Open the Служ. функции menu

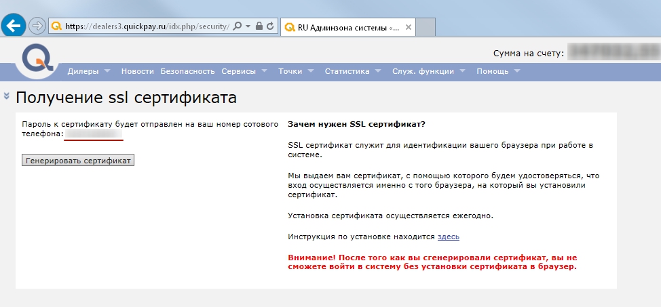click(428, 71)
